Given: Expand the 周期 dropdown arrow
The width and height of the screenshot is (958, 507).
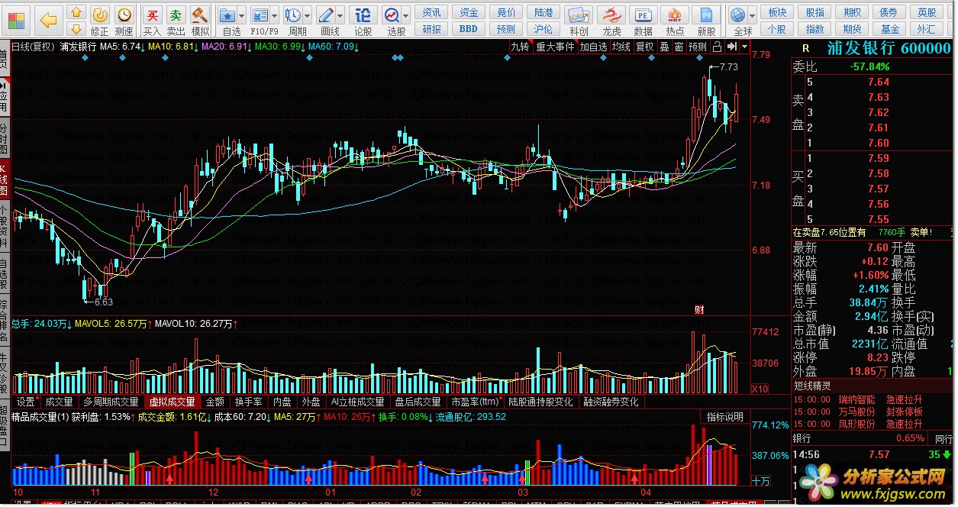Looking at the screenshot, I should [307, 15].
